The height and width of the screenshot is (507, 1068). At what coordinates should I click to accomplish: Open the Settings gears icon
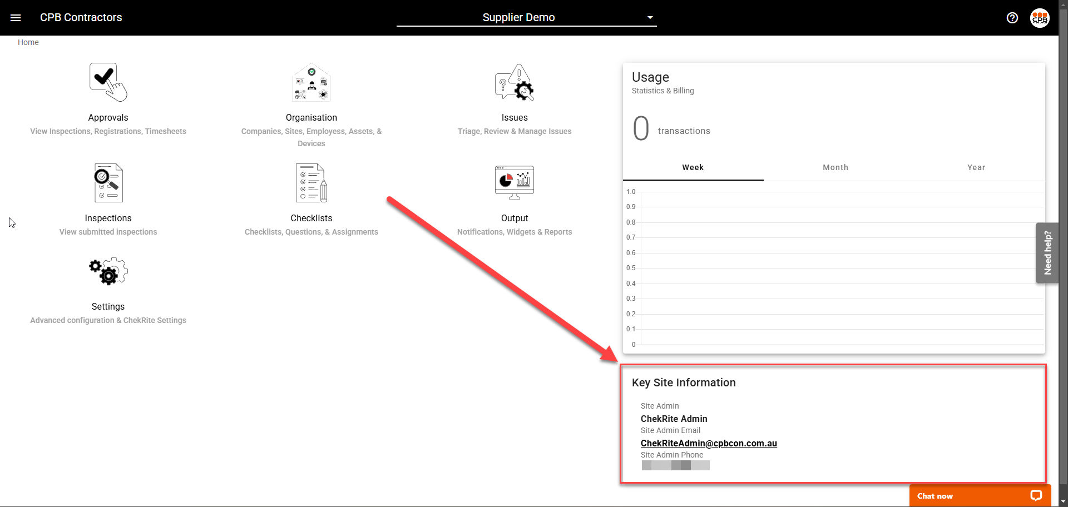tap(108, 271)
